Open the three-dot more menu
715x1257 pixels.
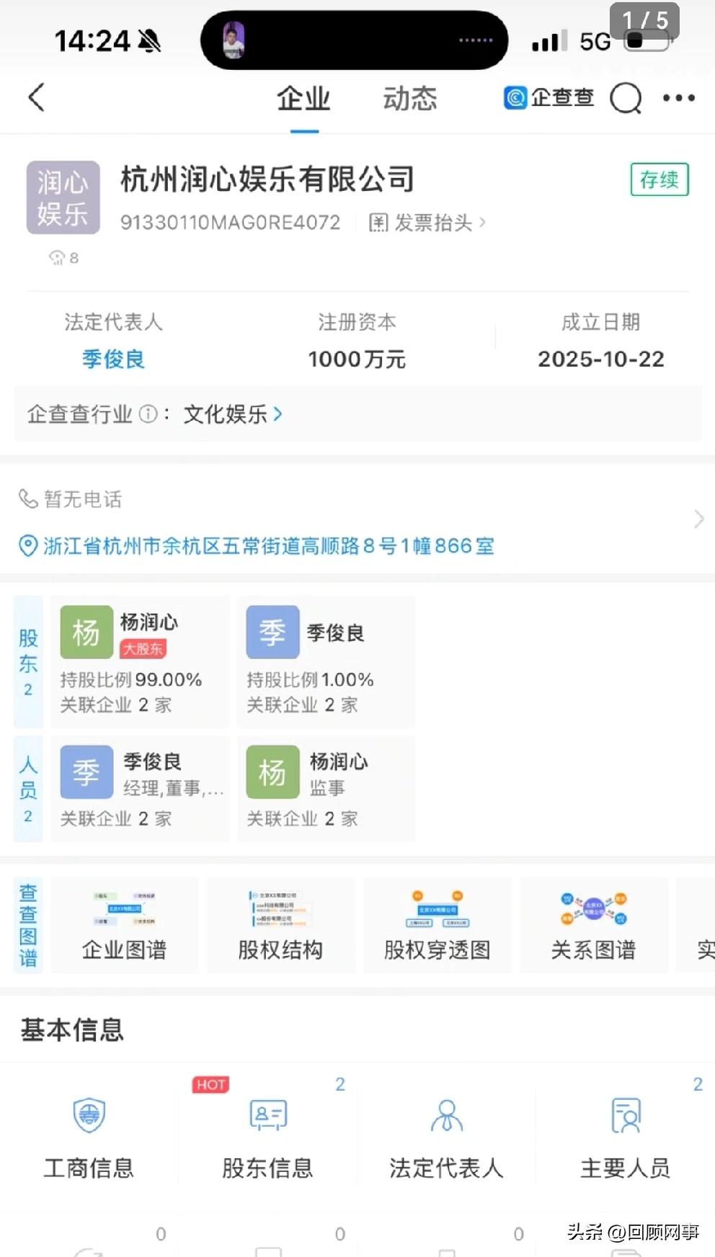click(679, 98)
